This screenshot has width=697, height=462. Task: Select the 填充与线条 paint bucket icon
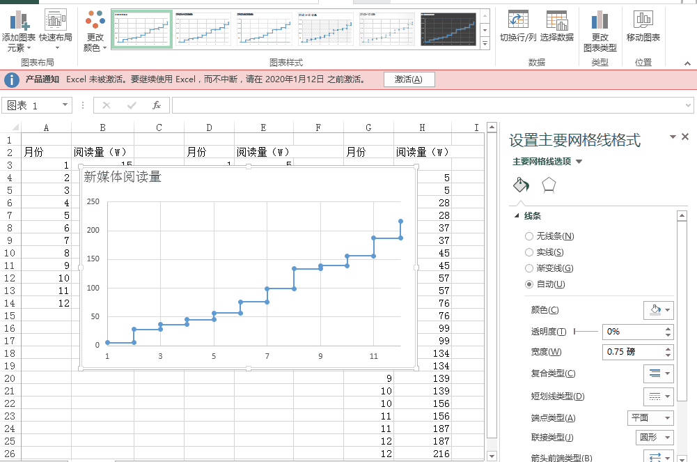coord(522,183)
